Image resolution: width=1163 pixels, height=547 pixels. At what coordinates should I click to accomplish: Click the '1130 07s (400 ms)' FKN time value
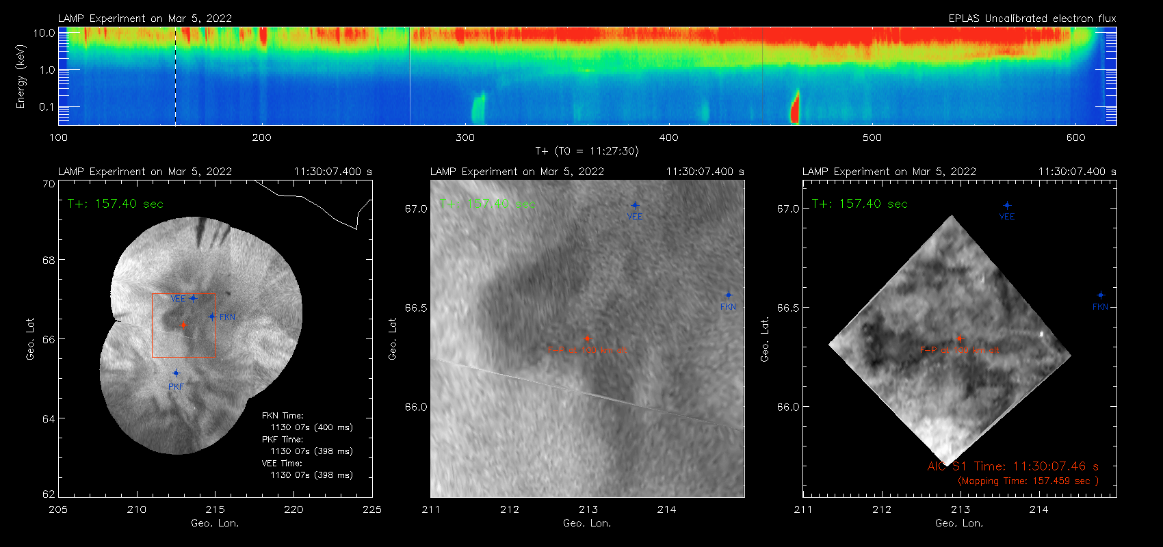click(x=312, y=427)
